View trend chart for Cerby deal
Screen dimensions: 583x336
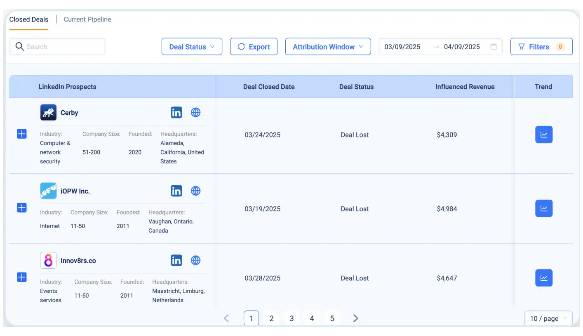[x=543, y=135]
